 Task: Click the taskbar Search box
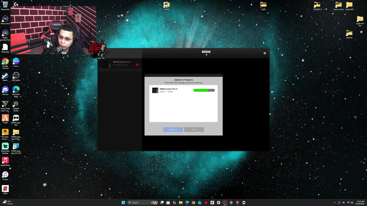pos(142,203)
